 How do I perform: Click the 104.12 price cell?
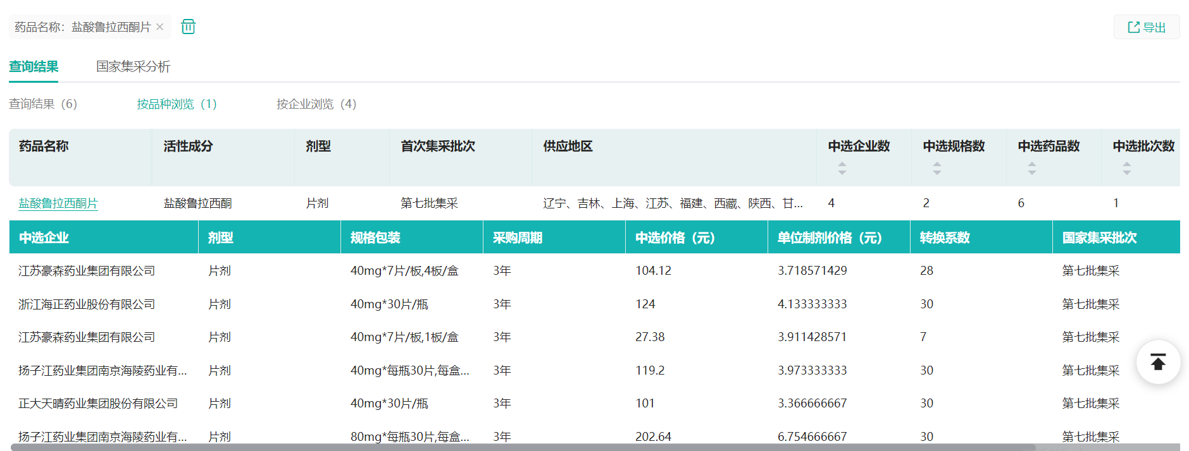tap(653, 270)
